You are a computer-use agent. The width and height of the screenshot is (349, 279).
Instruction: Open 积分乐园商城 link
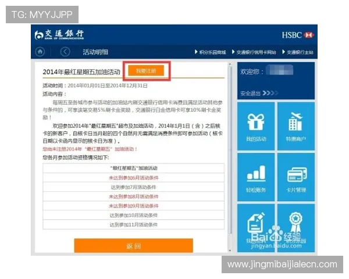coord(211,52)
